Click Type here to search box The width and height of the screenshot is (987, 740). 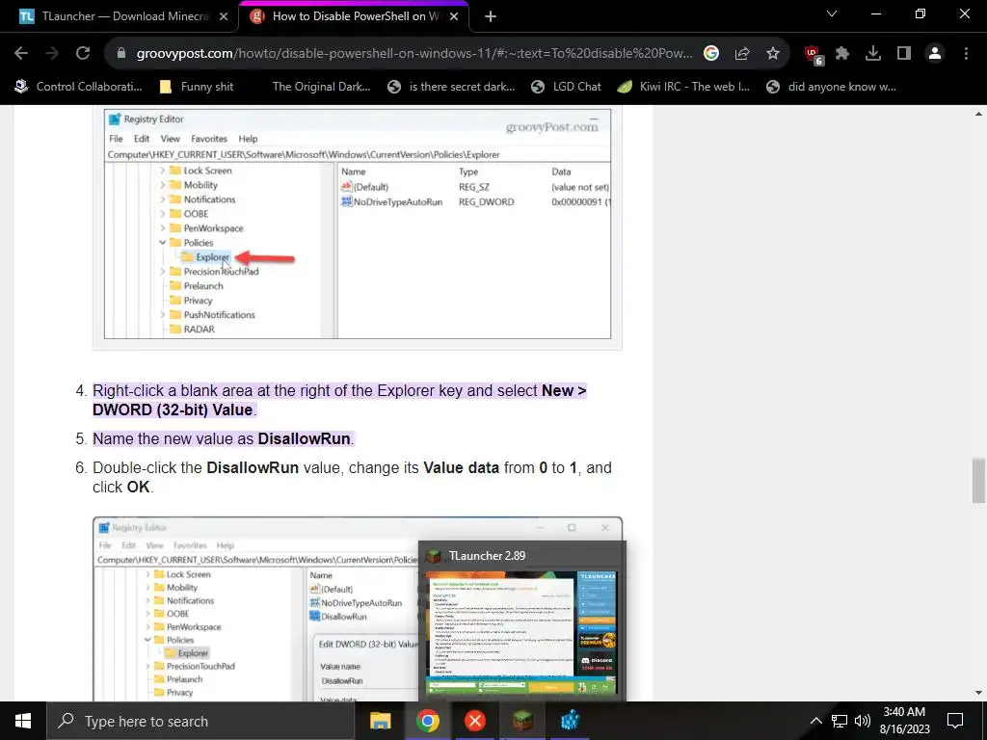click(200, 721)
